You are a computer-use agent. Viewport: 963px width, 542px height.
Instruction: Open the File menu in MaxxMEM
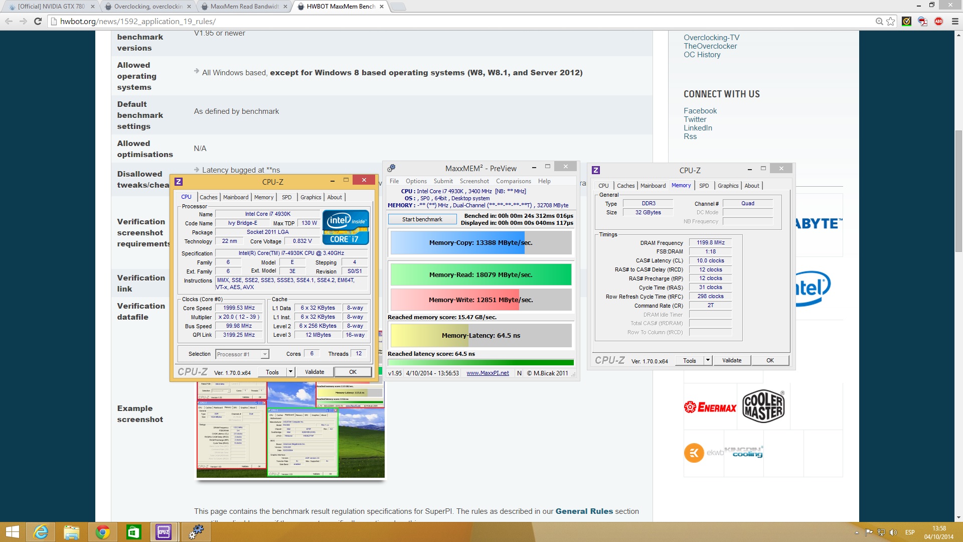(394, 181)
